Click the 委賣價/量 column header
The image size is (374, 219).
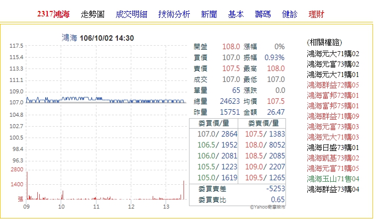(x=263, y=123)
